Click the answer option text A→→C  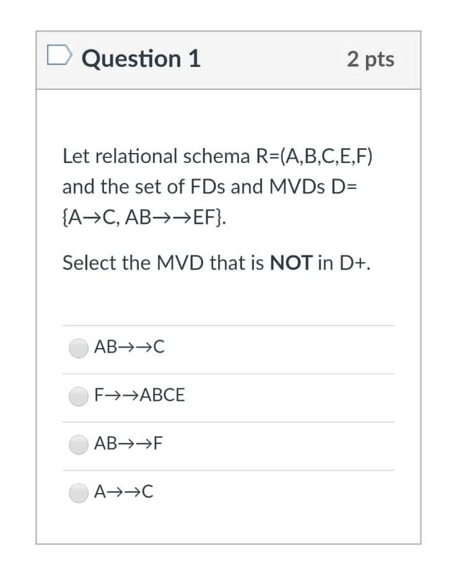(123, 491)
